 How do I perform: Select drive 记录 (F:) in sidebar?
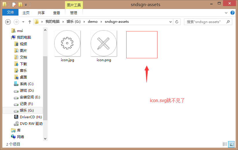tap(26, 104)
